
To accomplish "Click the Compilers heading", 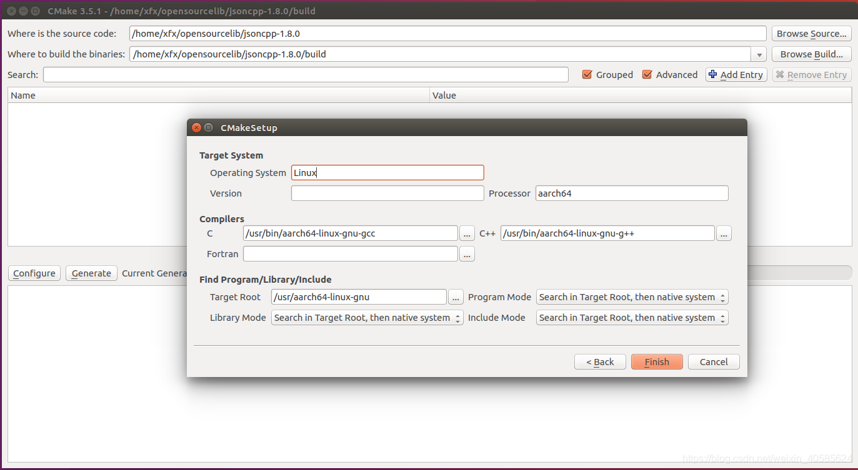I will 222,219.
